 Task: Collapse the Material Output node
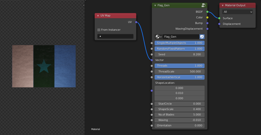(x=223, y=5)
